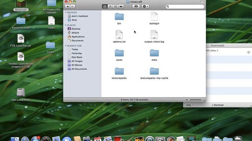This screenshot has width=252, height=141.
Task: Open System Preferences from the Dock
Action: coord(160,139)
